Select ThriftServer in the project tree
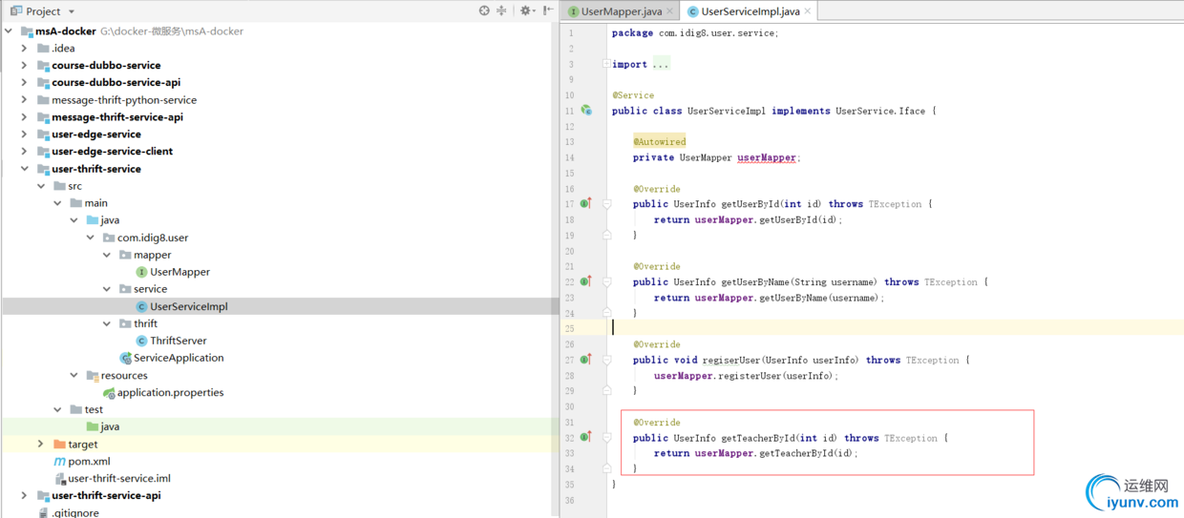The image size is (1184, 518). [179, 341]
